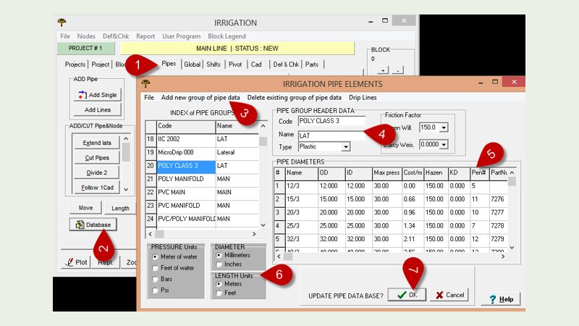The height and width of the screenshot is (326, 579).
Task: Open the Nodes menu
Action: point(86,36)
